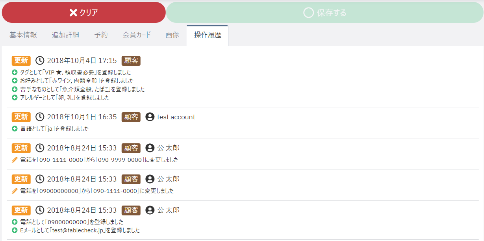Click the 操作履歴 tab
This screenshot has width=484, height=241.
(x=208, y=35)
